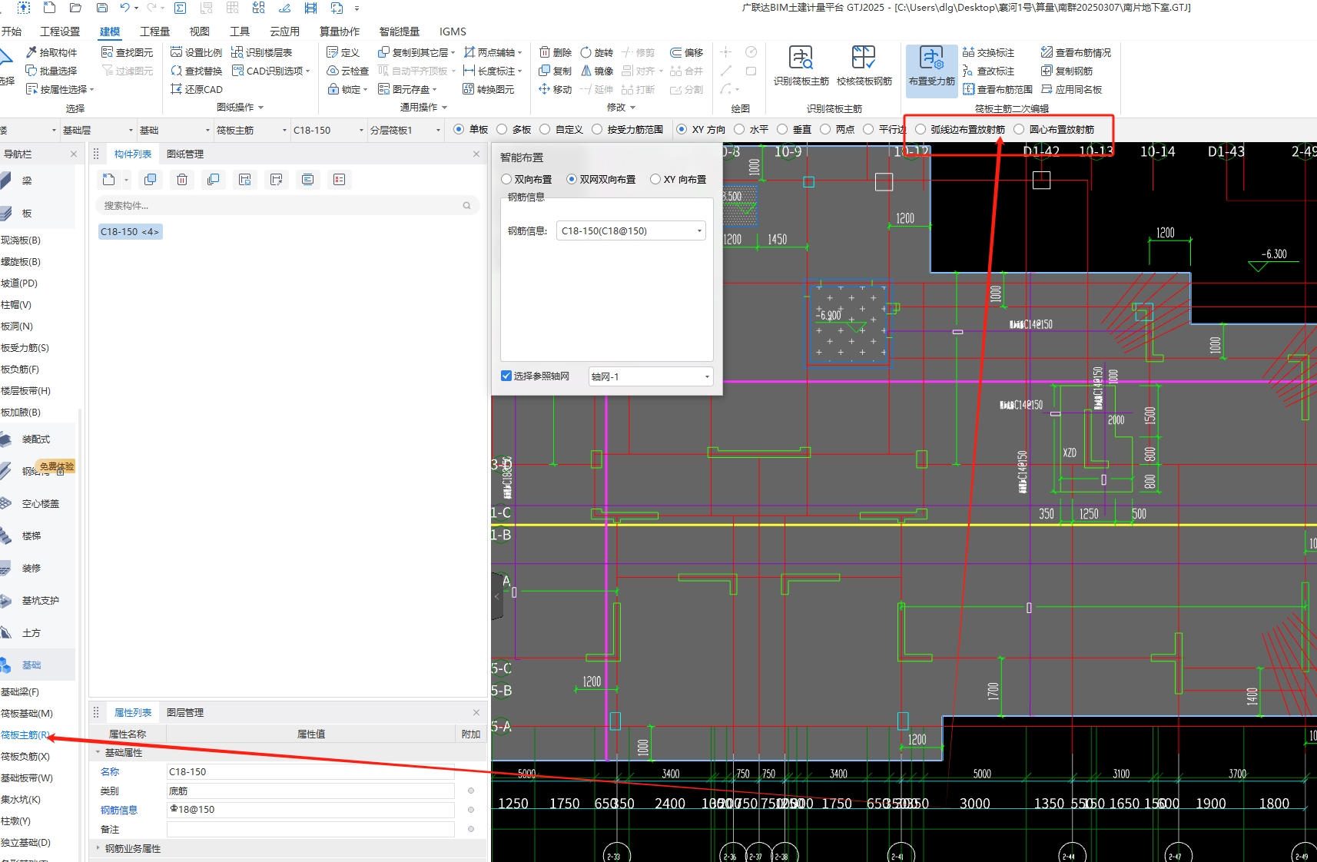Select the 批量选择 batch select tool
Image resolution: width=1317 pixels, height=862 pixels.
pyautogui.click(x=51, y=71)
